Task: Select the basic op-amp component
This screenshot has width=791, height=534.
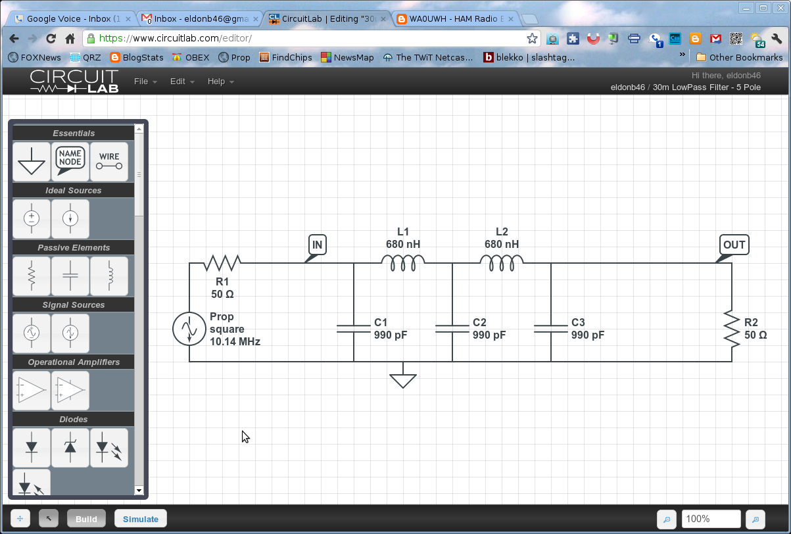Action: [31, 390]
